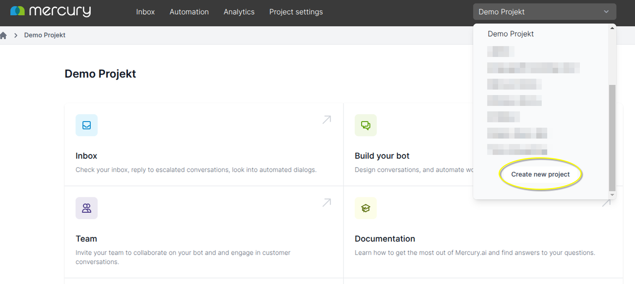The height and width of the screenshot is (284, 635).
Task: Go to home via breadcrumb house icon
Action: tap(3, 35)
